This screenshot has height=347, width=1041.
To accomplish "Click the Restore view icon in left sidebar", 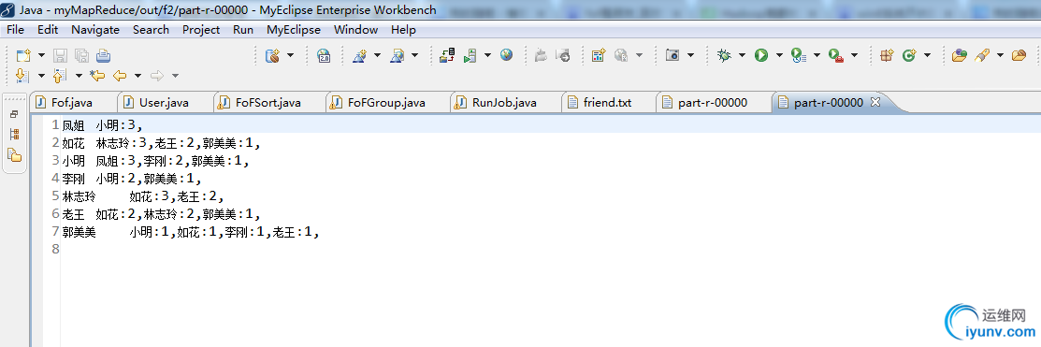I will [15, 114].
